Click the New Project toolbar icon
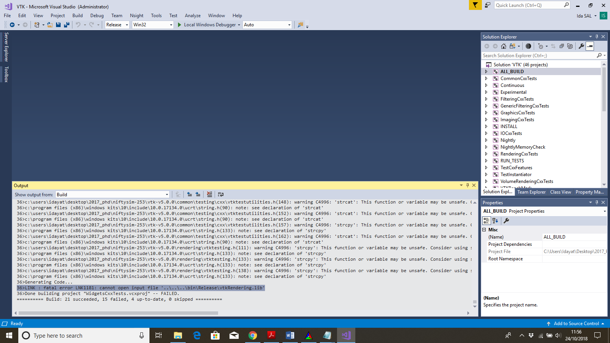The image size is (610, 343). [37, 25]
